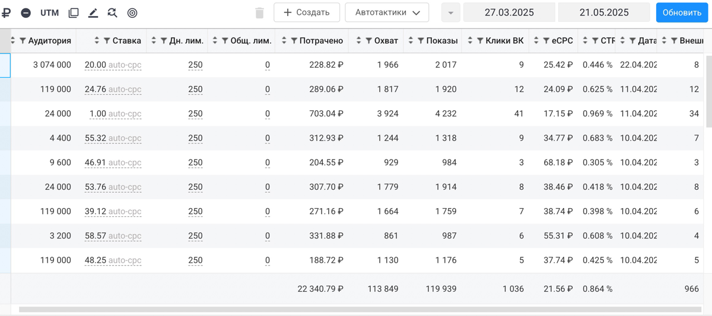Click the search-refresh arrows icon

click(x=113, y=12)
